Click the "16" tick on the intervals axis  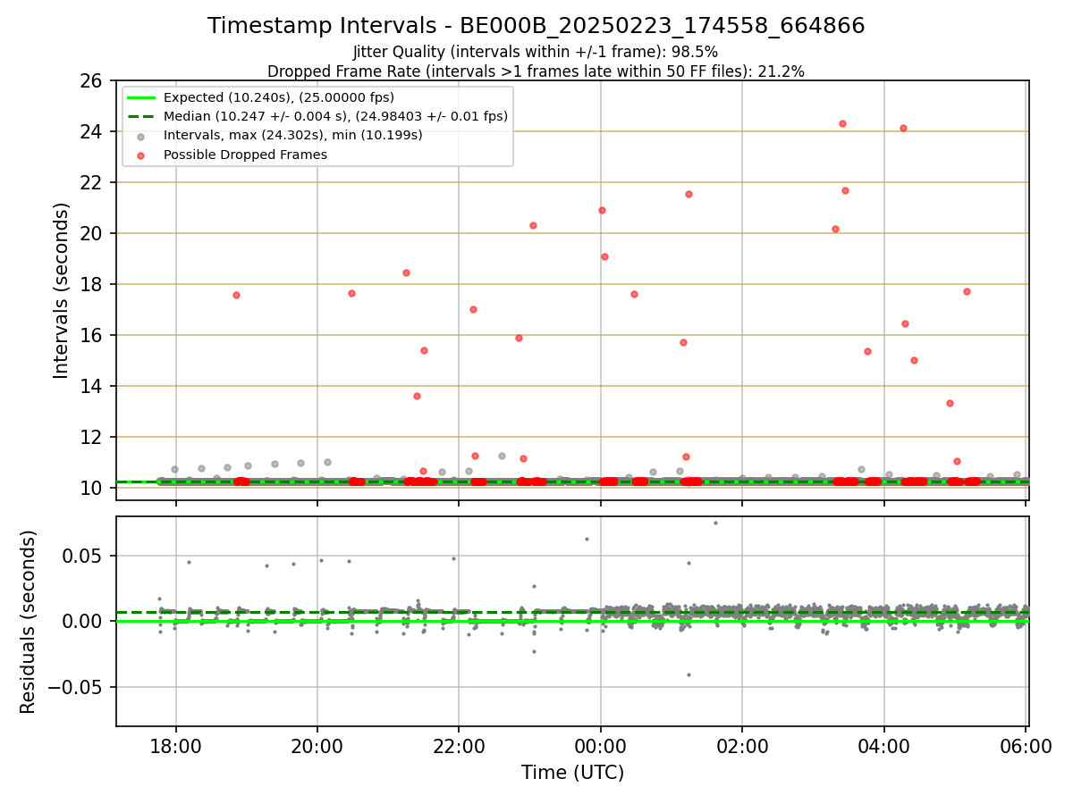pos(93,336)
